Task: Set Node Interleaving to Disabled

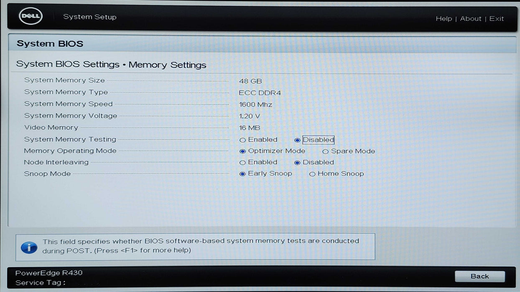Action: click(298, 163)
